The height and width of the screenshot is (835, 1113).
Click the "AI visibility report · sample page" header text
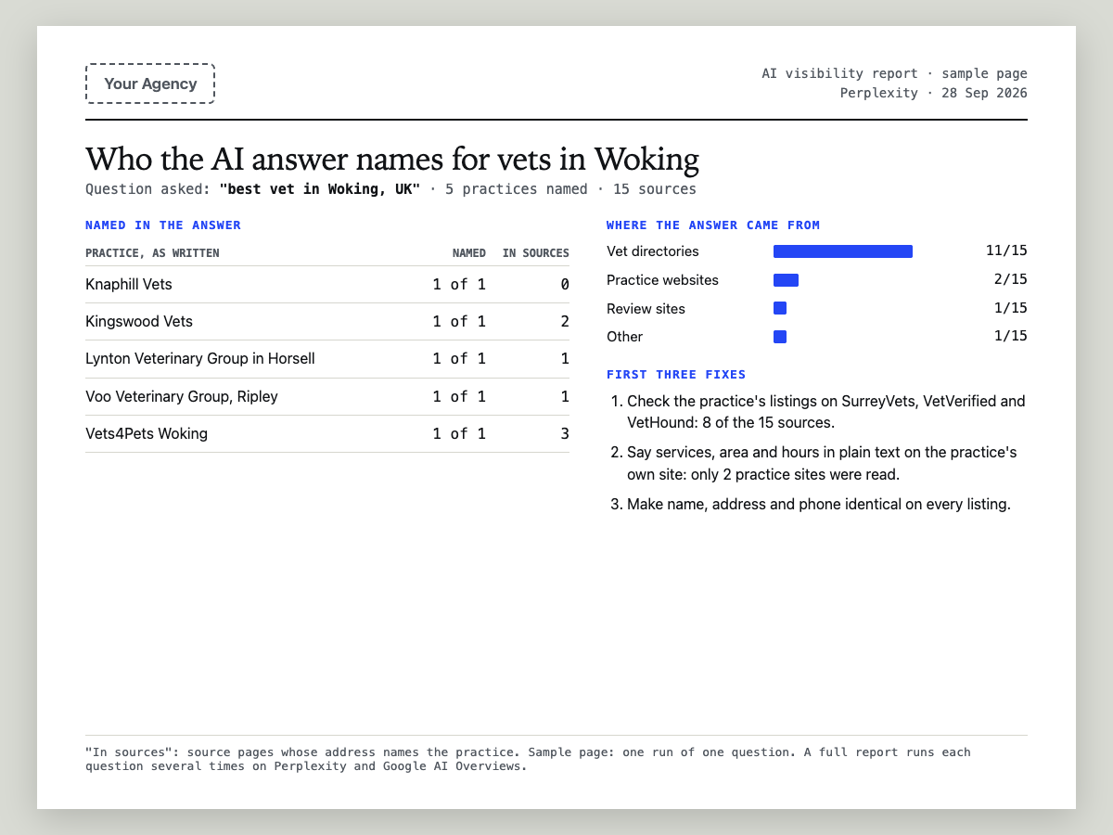(x=894, y=73)
